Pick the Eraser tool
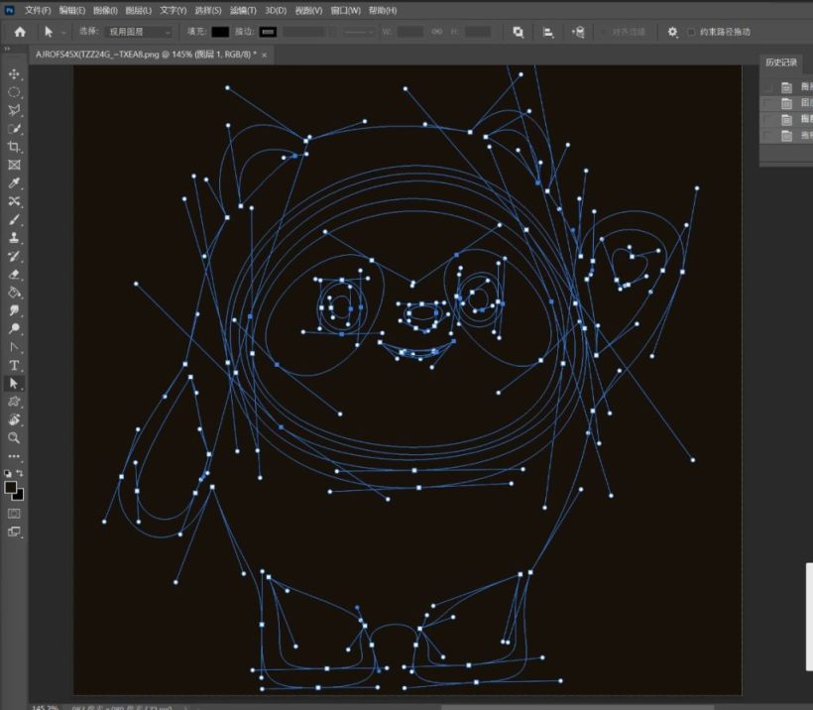 pyautogui.click(x=14, y=275)
